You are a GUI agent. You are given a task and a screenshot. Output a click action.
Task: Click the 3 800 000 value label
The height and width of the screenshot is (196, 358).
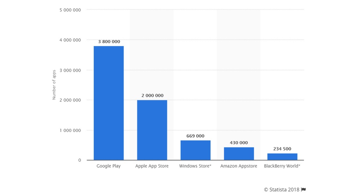109,41
